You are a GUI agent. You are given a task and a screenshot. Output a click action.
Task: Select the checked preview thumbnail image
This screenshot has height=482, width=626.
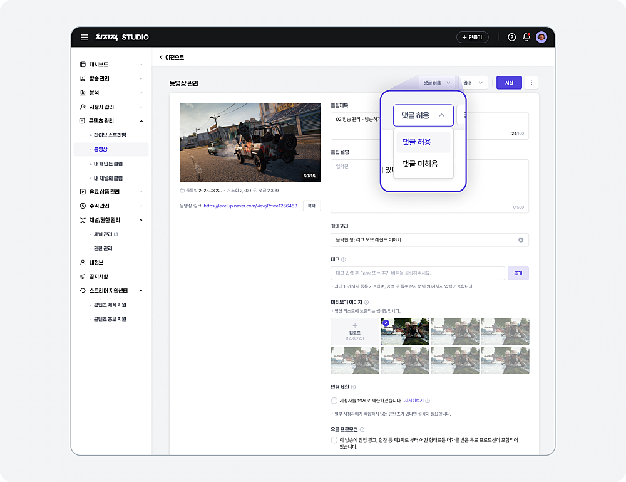(x=405, y=332)
